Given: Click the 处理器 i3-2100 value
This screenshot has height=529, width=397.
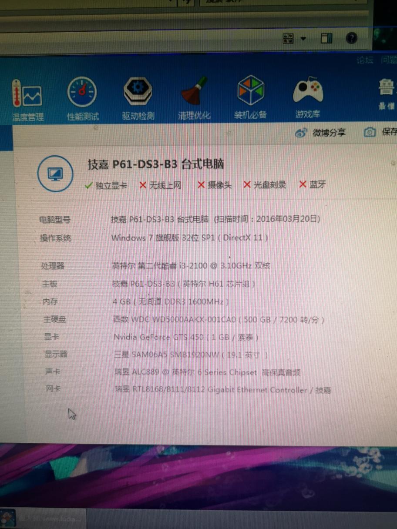Looking at the screenshot, I should coord(191,265).
